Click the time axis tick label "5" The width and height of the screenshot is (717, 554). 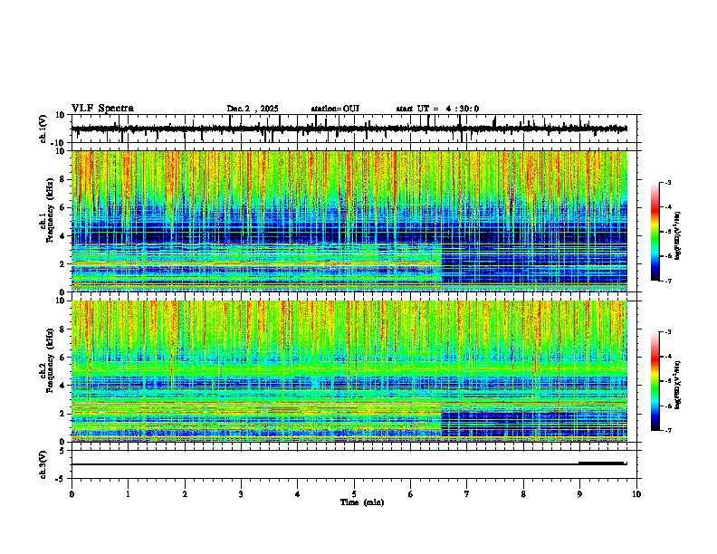click(x=354, y=494)
